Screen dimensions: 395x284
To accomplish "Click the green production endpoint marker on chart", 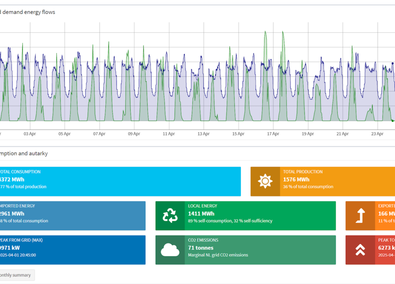I will point(392,121).
